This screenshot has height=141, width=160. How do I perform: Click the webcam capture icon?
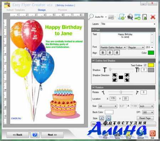(x=130, y=17)
